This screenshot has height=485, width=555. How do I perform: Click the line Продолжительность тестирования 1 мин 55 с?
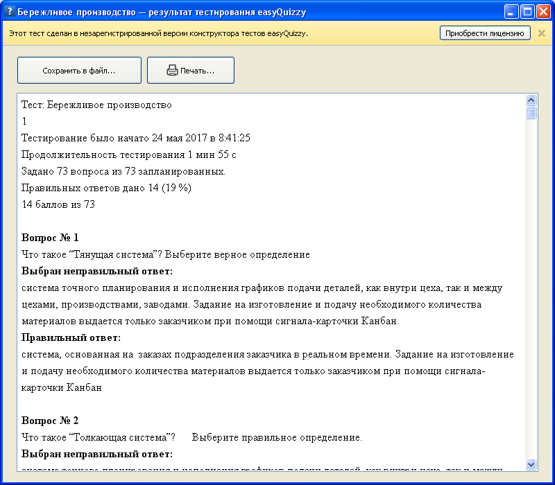(129, 155)
